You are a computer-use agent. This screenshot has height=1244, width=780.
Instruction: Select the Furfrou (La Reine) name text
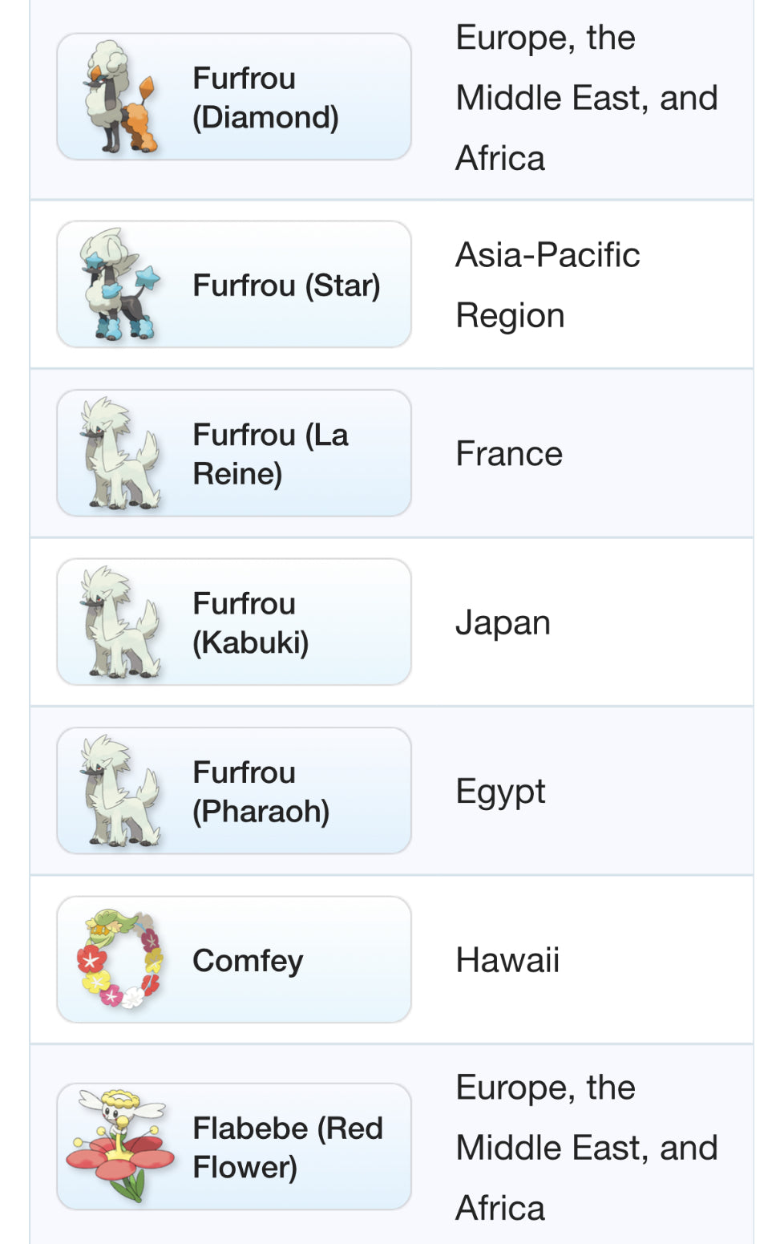[x=270, y=454]
